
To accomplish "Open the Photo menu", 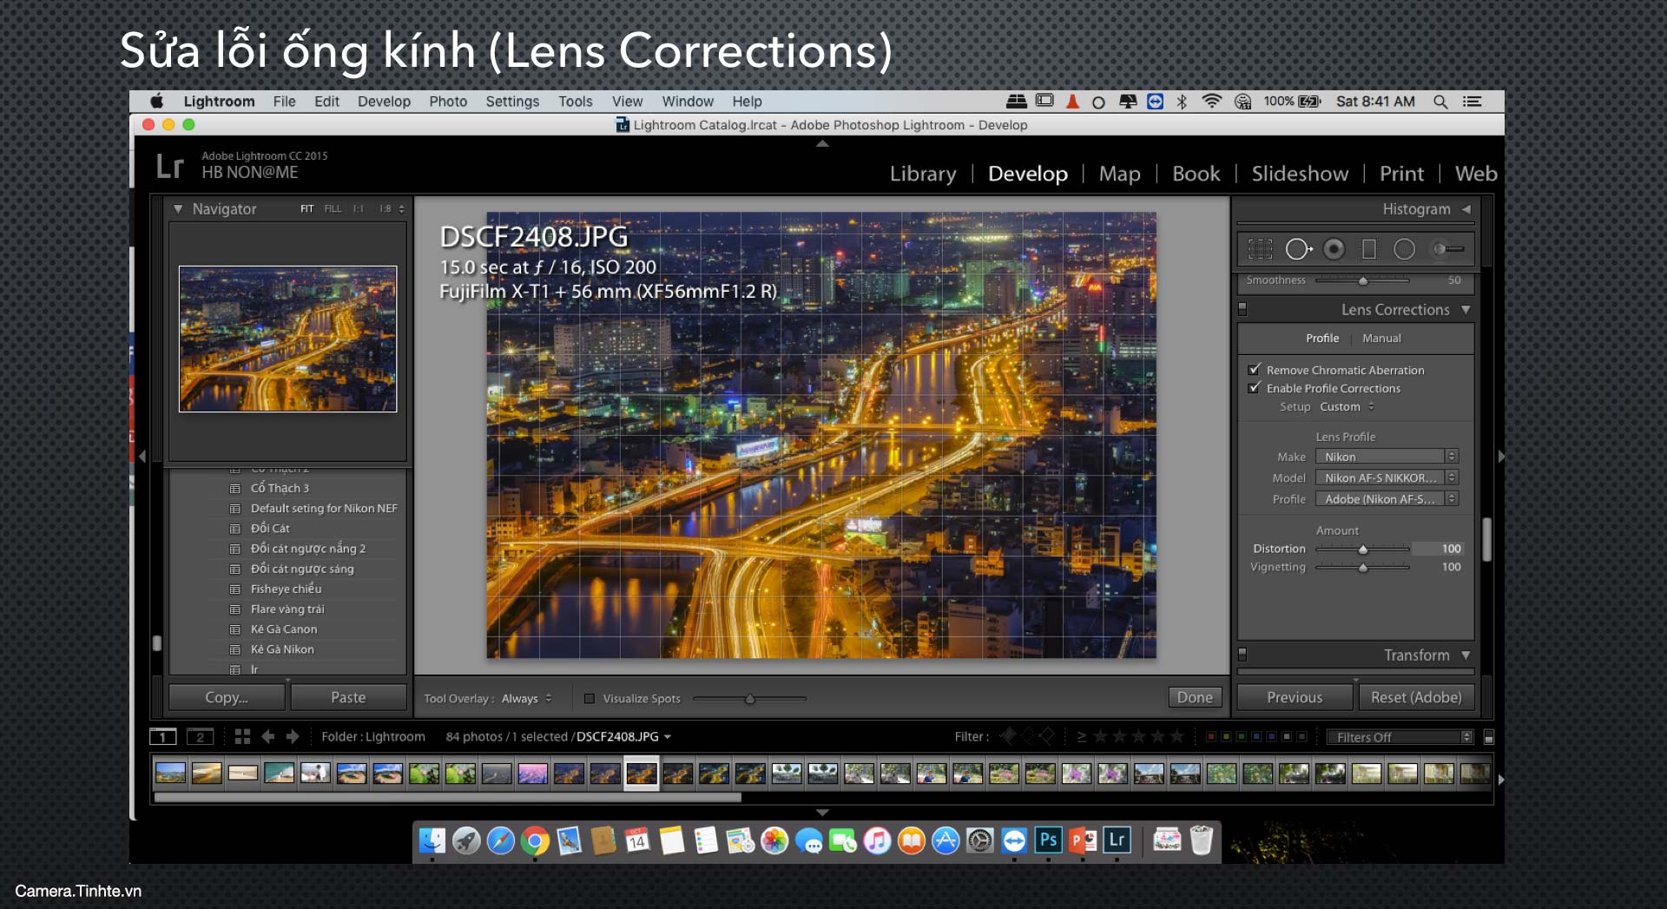I will coord(448,101).
